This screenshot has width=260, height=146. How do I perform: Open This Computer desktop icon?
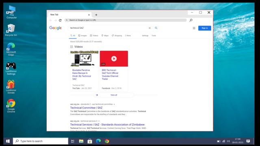pos(11,12)
